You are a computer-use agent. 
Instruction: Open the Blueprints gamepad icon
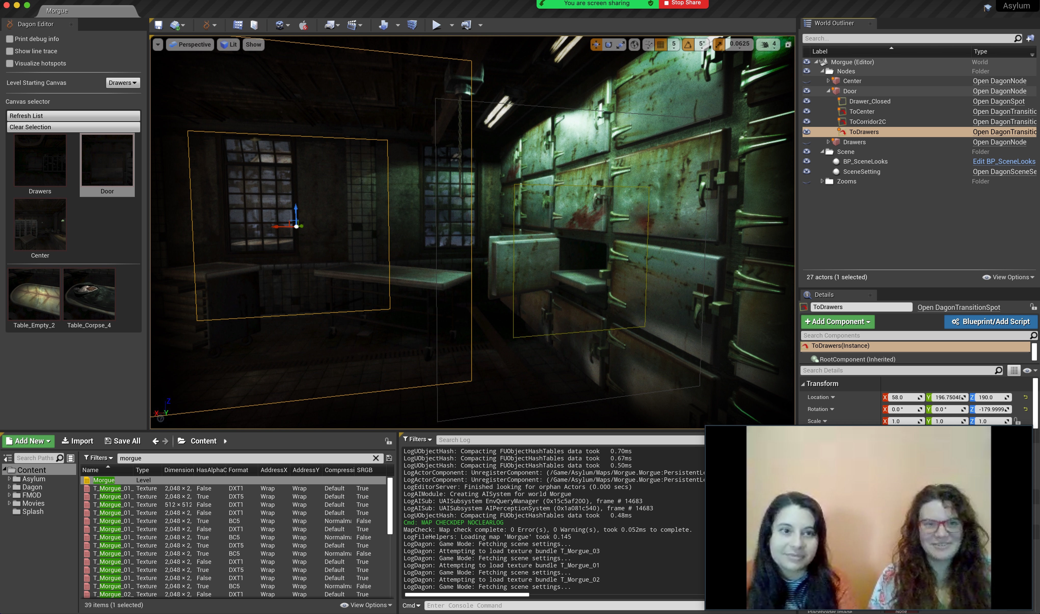click(x=329, y=25)
